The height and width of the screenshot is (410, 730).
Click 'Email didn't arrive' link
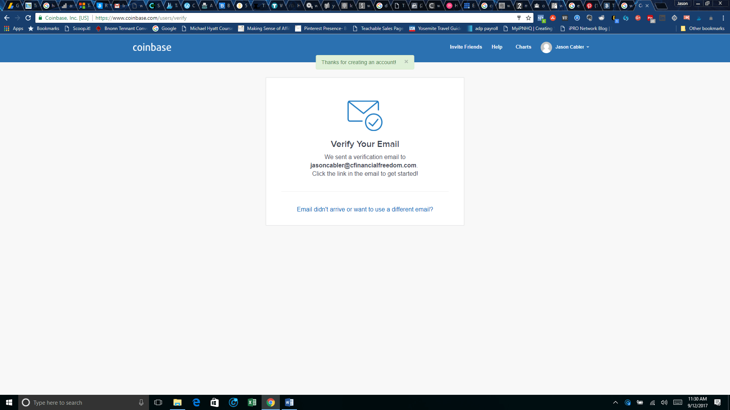click(x=365, y=209)
